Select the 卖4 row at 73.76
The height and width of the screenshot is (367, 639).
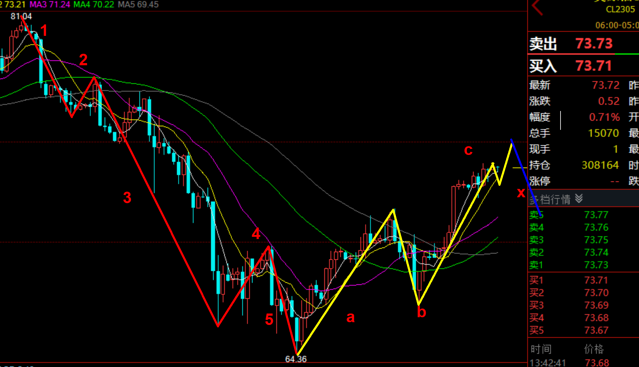tap(583, 228)
